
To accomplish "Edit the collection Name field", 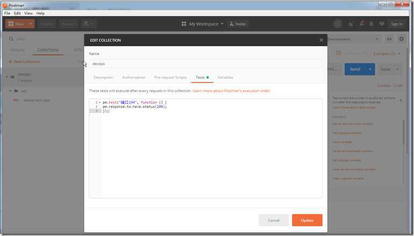I will [206, 64].
